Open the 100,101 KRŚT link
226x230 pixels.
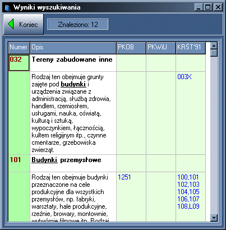188,177
